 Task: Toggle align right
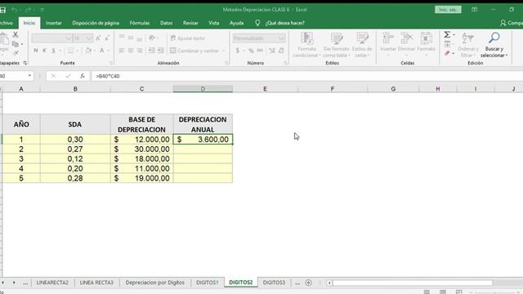pyautogui.click(x=140, y=51)
